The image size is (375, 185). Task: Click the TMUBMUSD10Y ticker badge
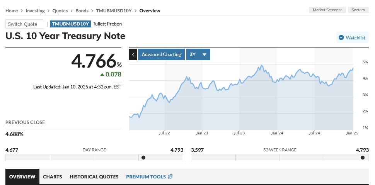[71, 24]
